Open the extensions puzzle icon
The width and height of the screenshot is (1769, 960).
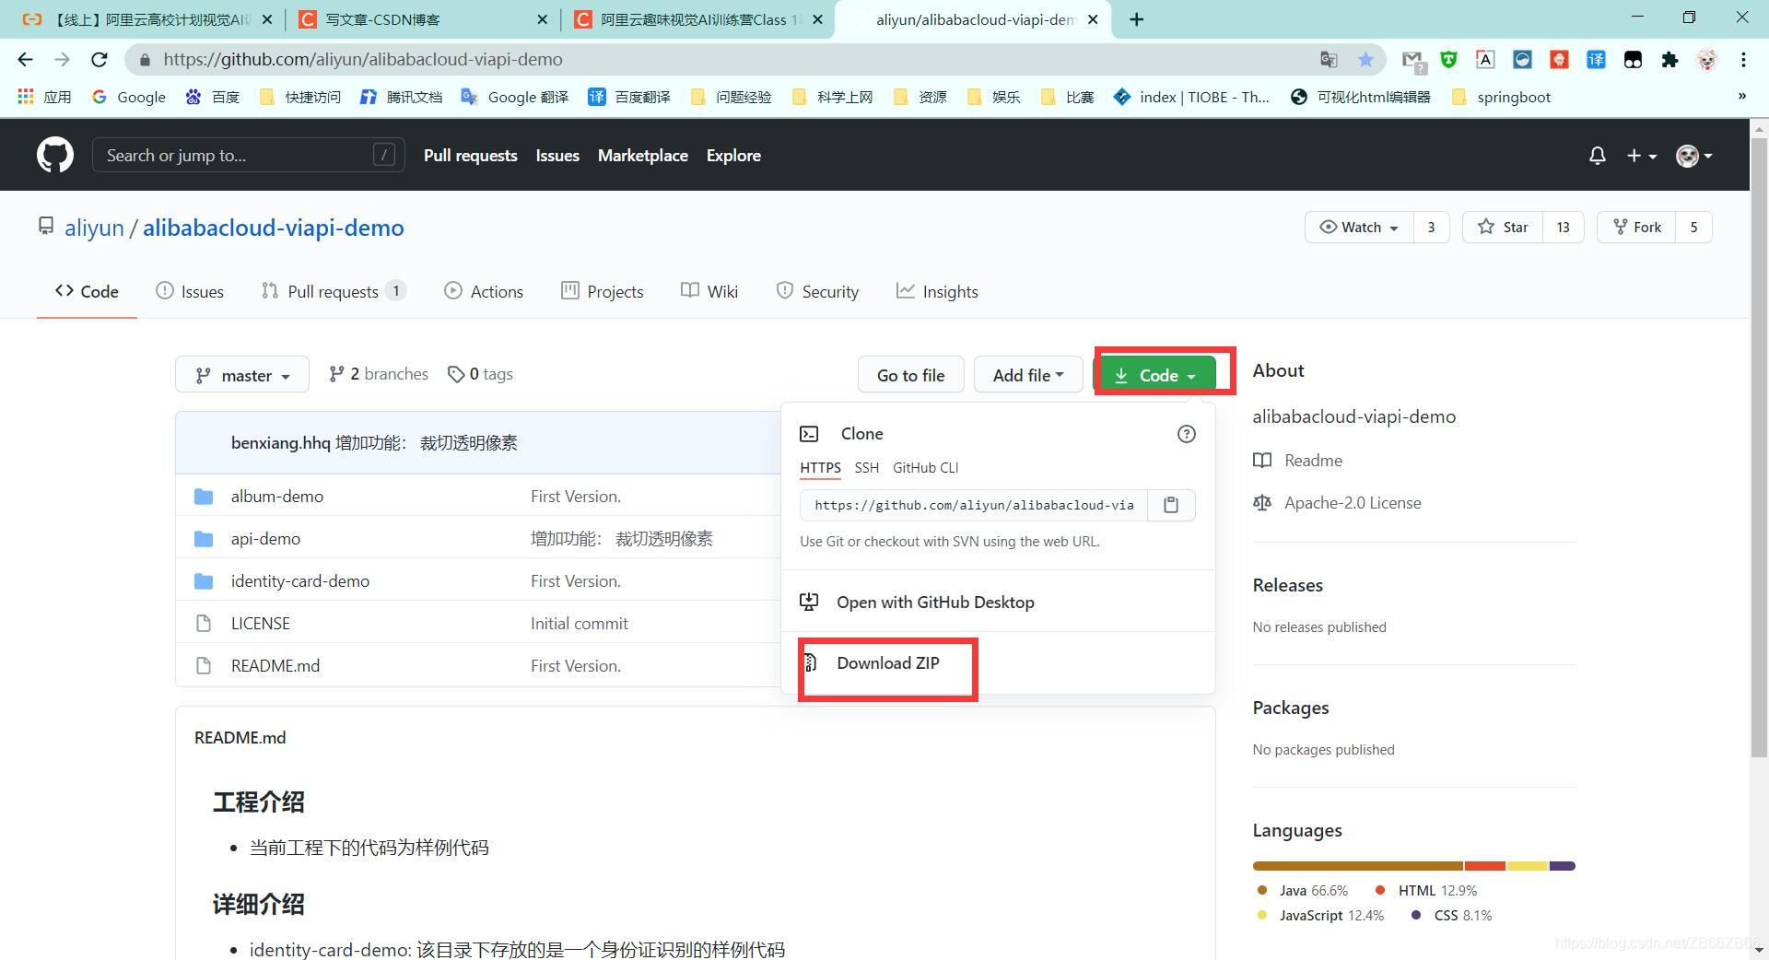pos(1669,59)
